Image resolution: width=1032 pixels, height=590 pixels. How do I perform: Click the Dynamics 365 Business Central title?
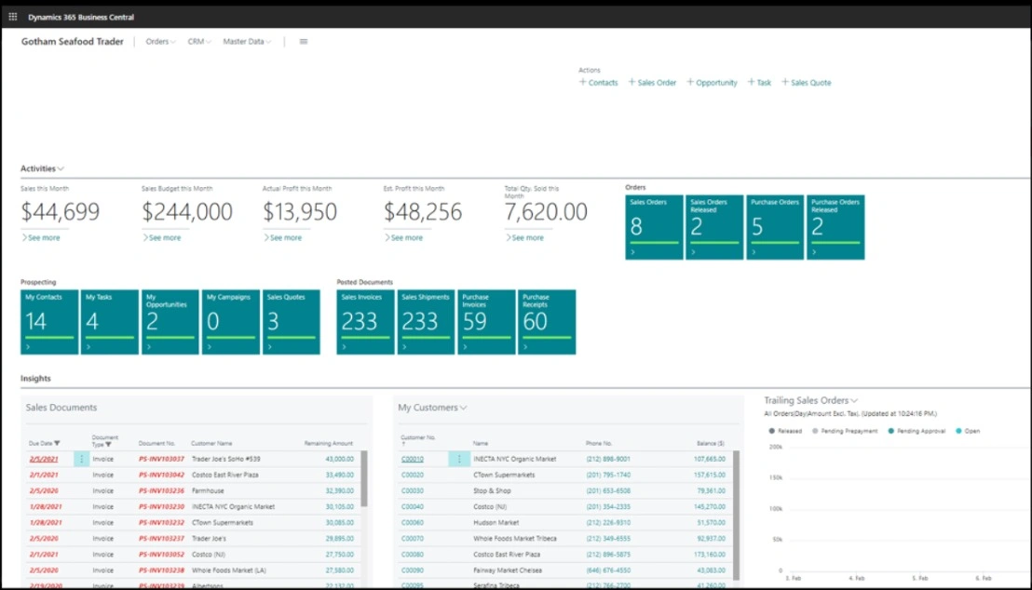tap(81, 17)
